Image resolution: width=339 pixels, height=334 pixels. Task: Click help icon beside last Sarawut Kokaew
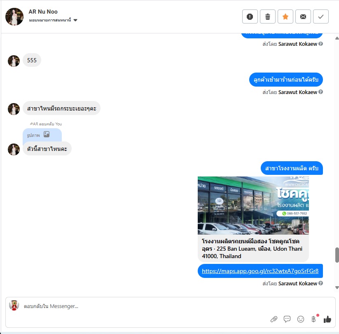point(320,283)
